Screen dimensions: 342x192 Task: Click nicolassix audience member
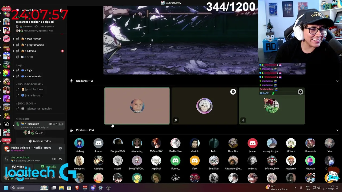pyautogui.click(x=291, y=163)
